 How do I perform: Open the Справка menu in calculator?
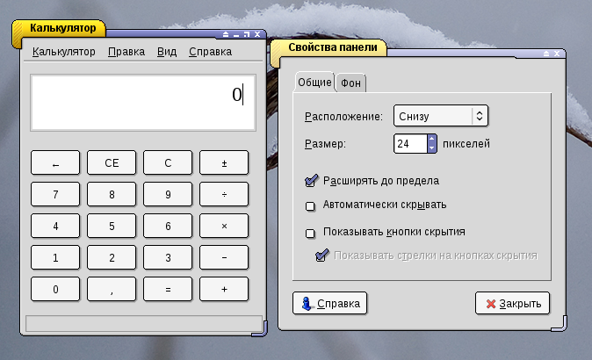coord(210,51)
